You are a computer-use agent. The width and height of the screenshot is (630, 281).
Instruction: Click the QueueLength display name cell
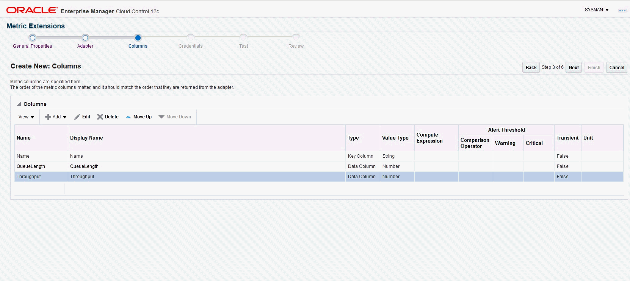pos(207,166)
